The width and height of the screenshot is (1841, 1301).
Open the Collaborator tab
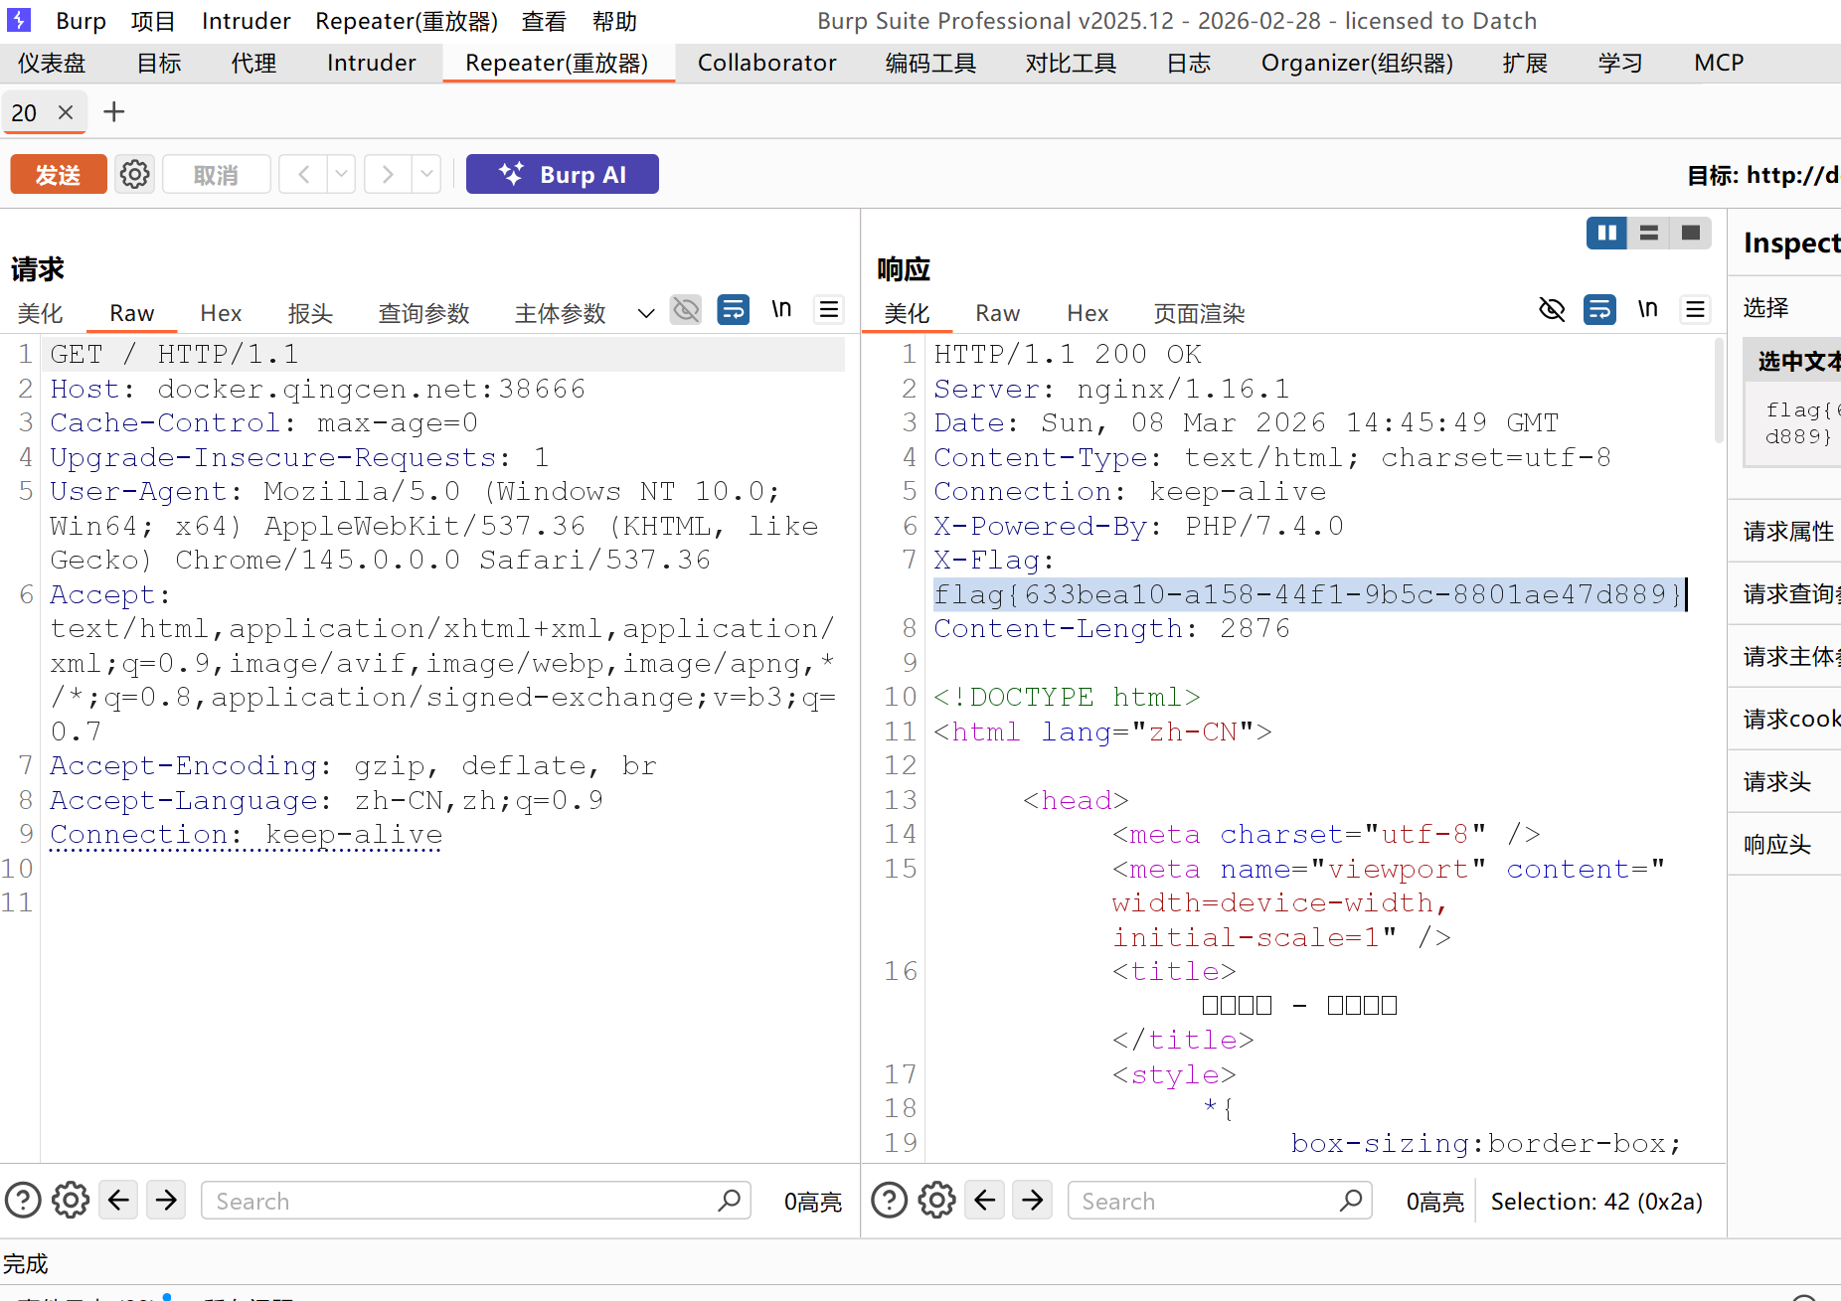(766, 63)
